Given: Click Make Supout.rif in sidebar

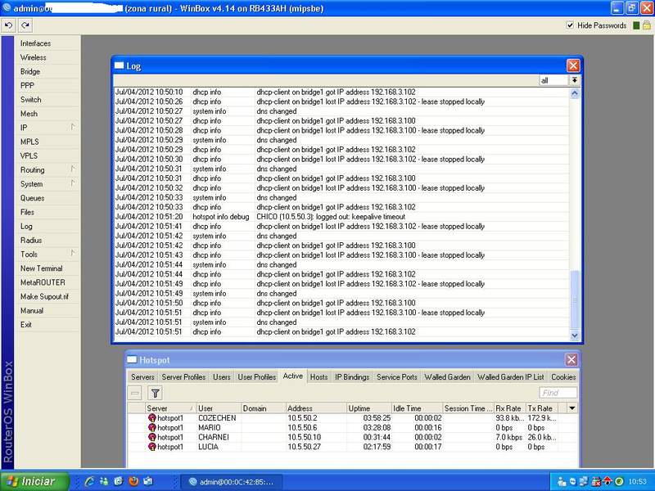Looking at the screenshot, I should (x=44, y=296).
